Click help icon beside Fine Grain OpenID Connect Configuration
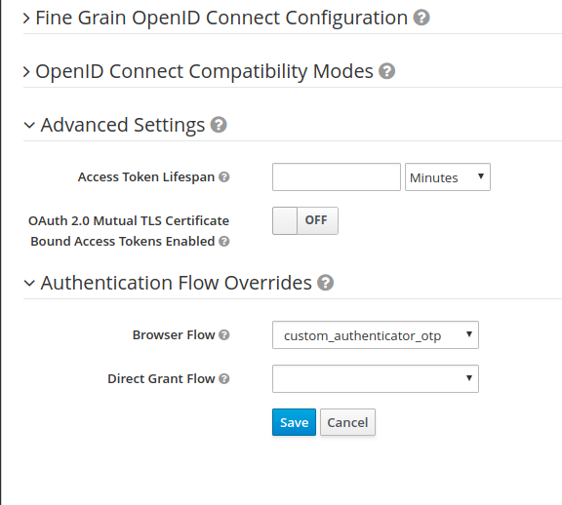 [x=421, y=18]
